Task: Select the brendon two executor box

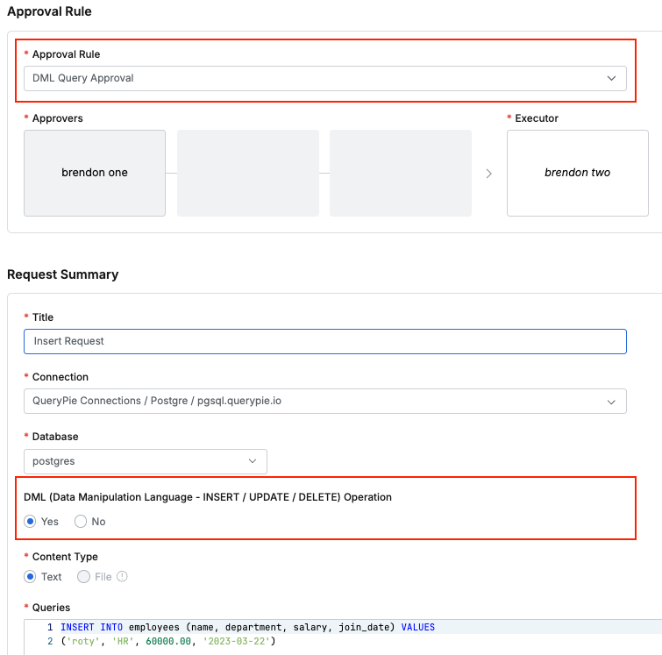Action: coord(577,173)
